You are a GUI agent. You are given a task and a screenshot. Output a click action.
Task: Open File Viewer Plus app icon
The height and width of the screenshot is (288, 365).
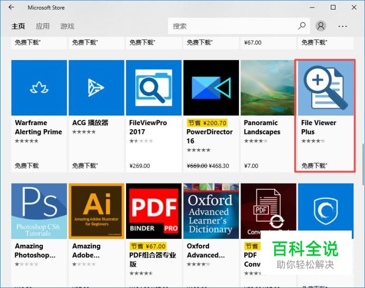click(325, 88)
